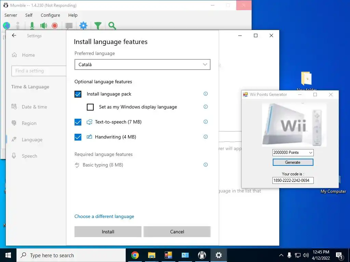Click the Your code output field

coord(293,180)
